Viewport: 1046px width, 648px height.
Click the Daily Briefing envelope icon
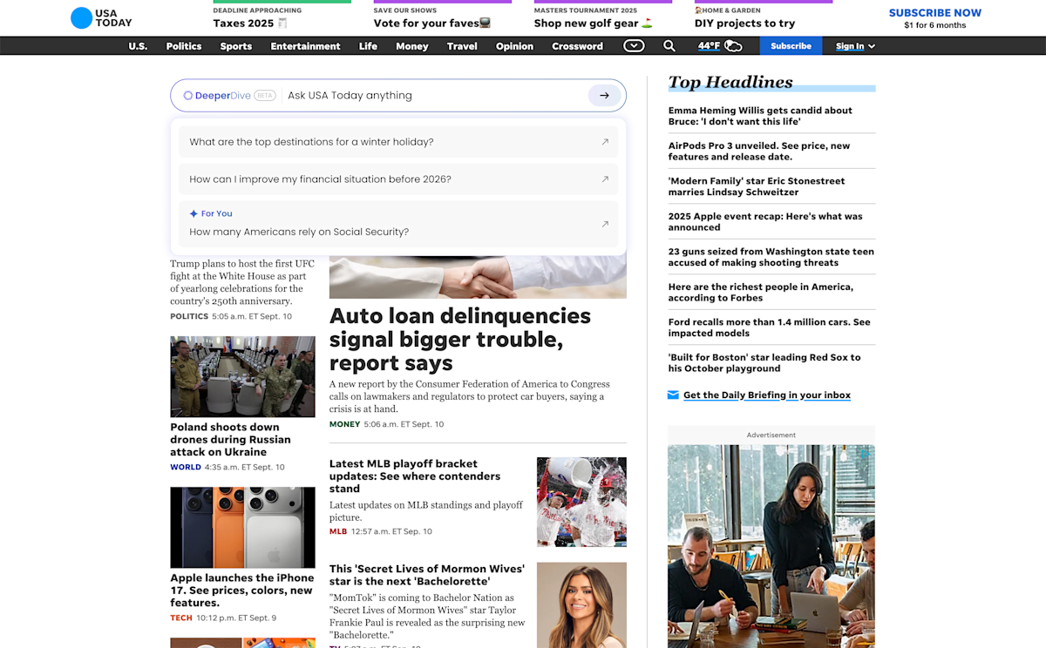tap(673, 395)
